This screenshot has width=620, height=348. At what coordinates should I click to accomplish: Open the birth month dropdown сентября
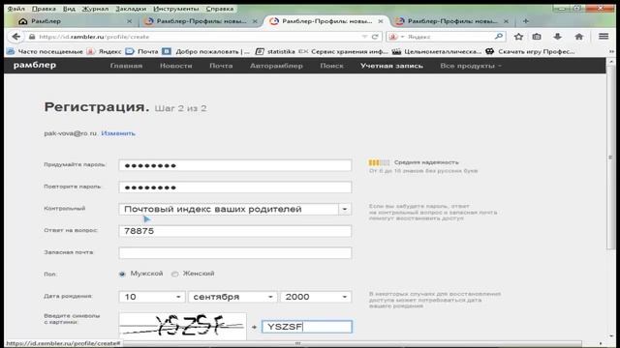tap(232, 297)
